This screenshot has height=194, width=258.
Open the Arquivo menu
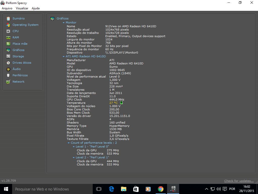pos(7,8)
